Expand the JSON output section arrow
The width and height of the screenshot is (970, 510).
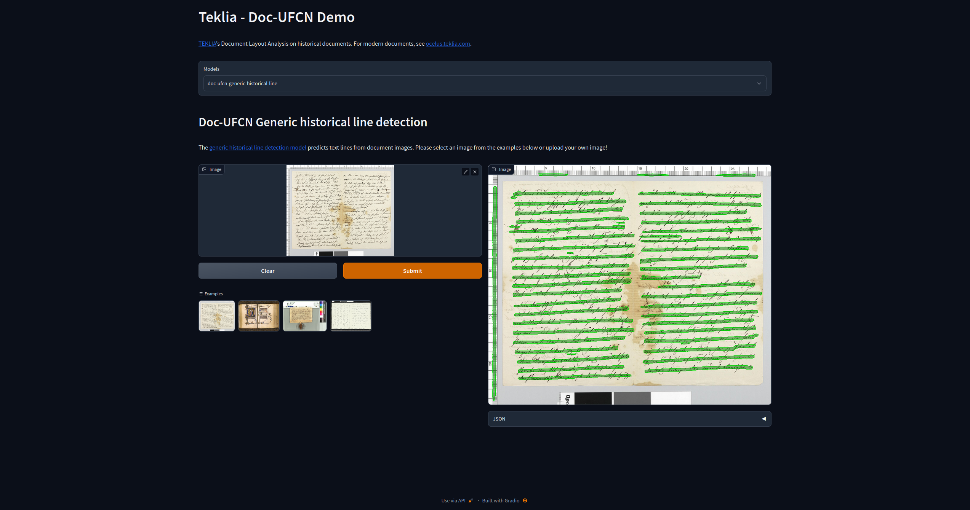tap(764, 419)
